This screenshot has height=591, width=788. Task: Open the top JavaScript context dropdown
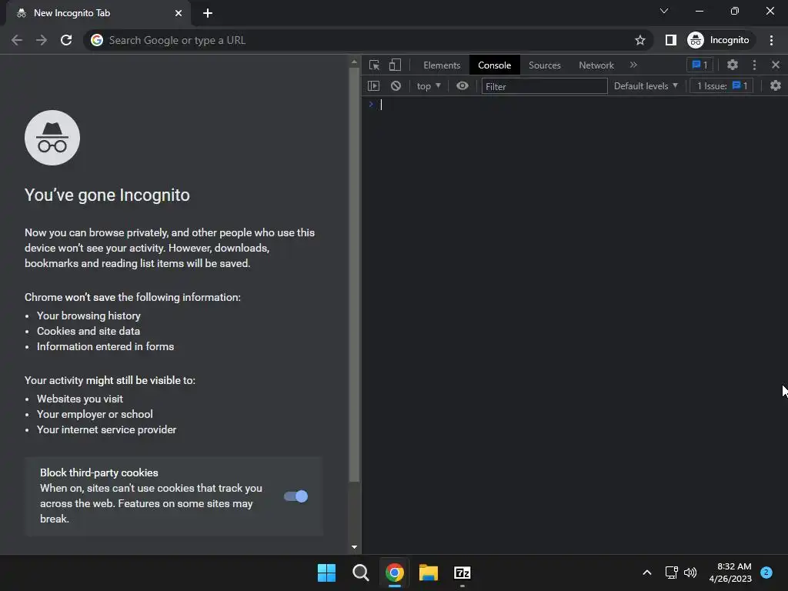(x=429, y=86)
